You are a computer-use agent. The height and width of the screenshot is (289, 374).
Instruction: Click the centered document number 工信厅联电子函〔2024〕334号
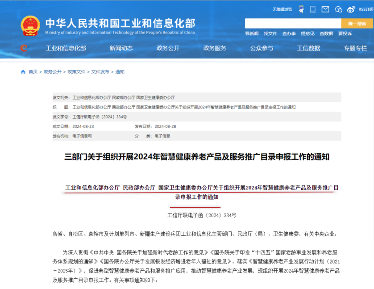coord(202,215)
